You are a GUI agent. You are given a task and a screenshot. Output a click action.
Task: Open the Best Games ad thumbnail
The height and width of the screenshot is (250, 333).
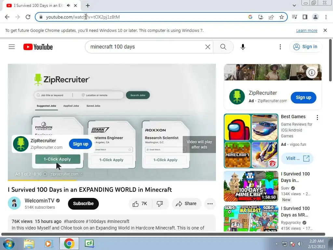tap(251, 141)
